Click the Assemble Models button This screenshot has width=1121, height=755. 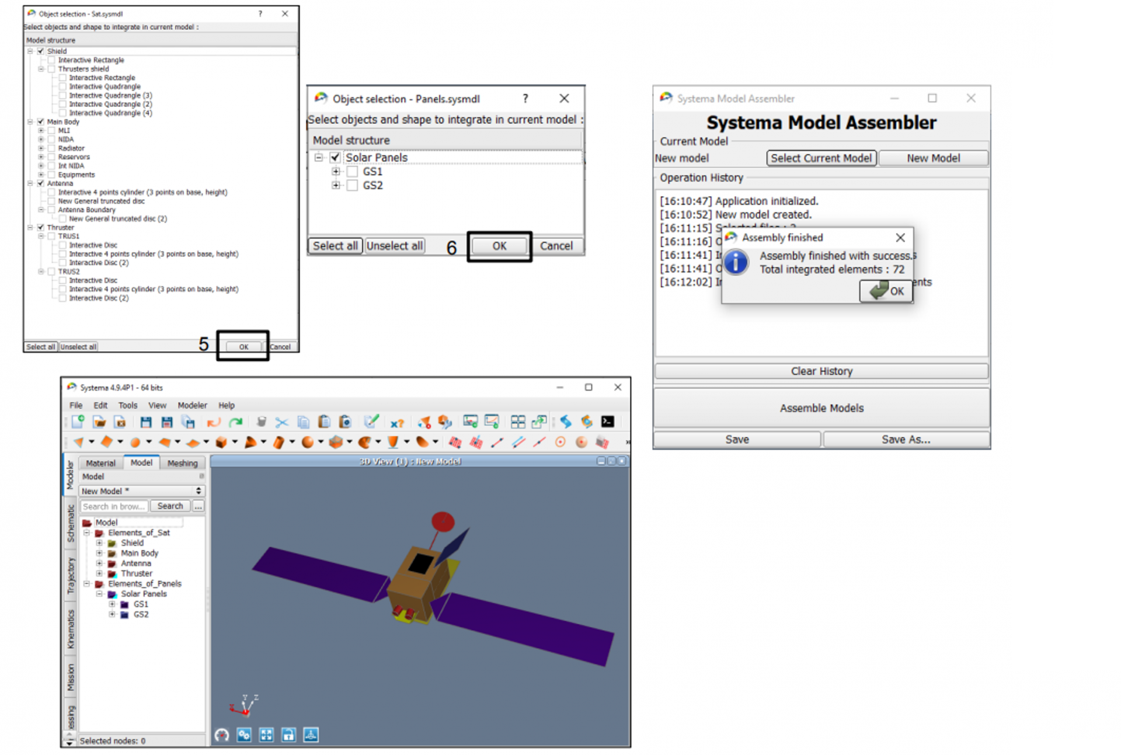click(821, 408)
